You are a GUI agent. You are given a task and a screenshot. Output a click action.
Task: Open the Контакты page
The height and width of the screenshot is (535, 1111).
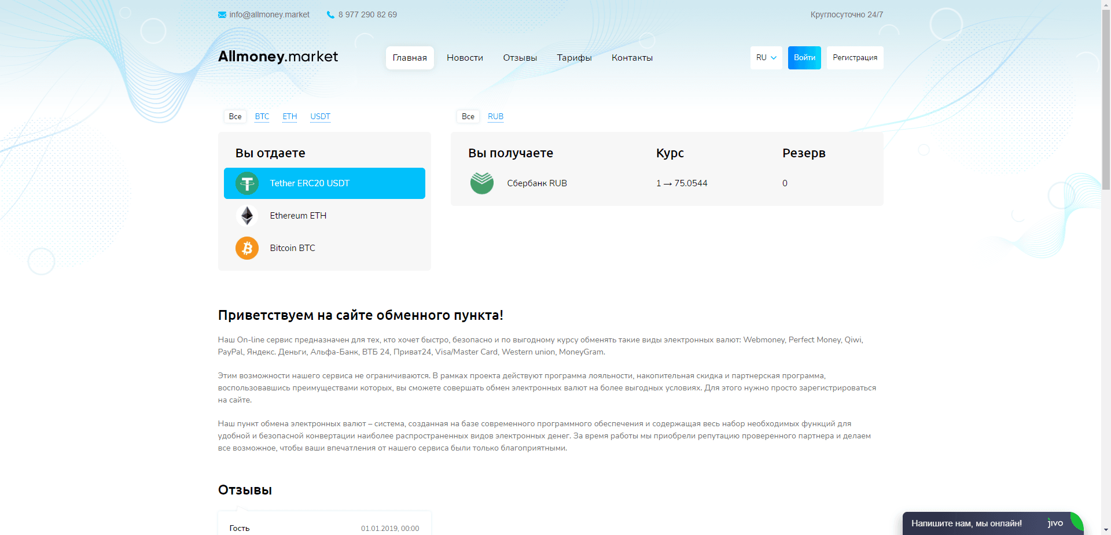632,57
